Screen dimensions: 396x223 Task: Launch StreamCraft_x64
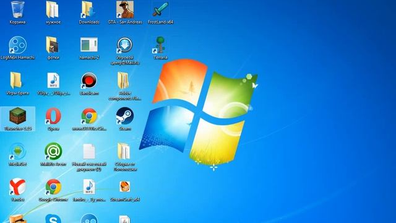[x=125, y=187]
